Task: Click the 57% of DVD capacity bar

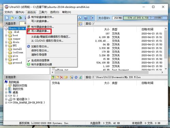Action: [145, 18]
